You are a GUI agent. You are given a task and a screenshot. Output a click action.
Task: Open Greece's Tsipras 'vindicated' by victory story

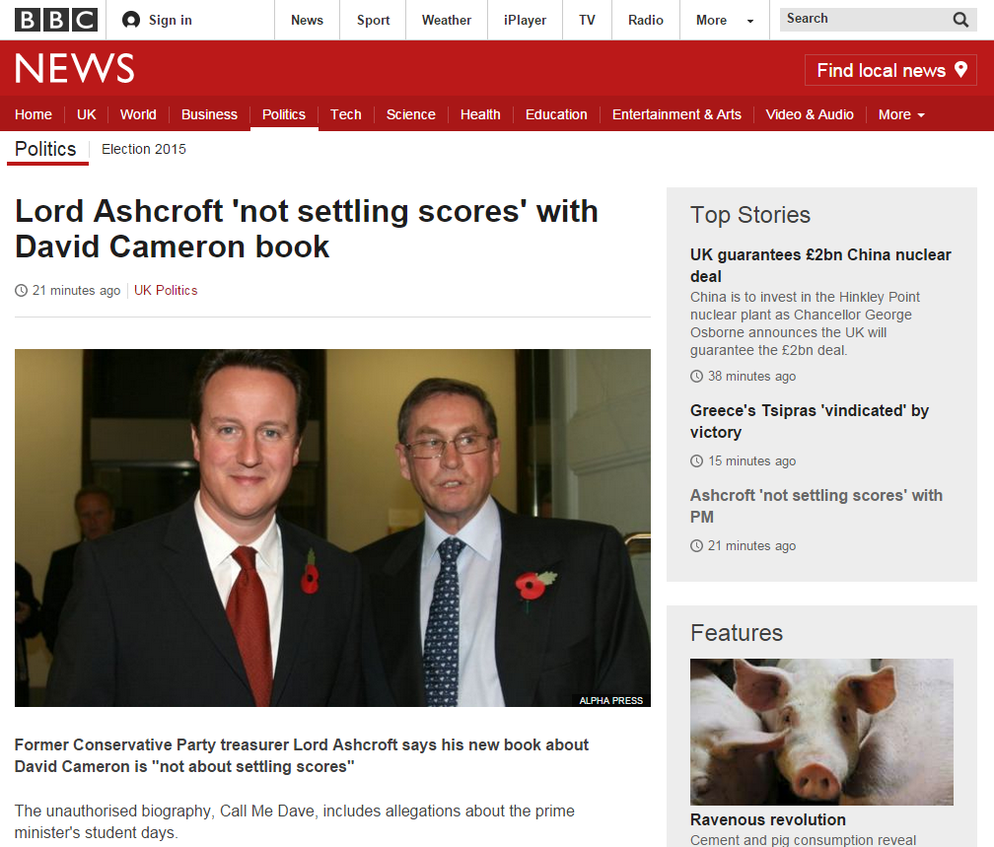(x=810, y=422)
